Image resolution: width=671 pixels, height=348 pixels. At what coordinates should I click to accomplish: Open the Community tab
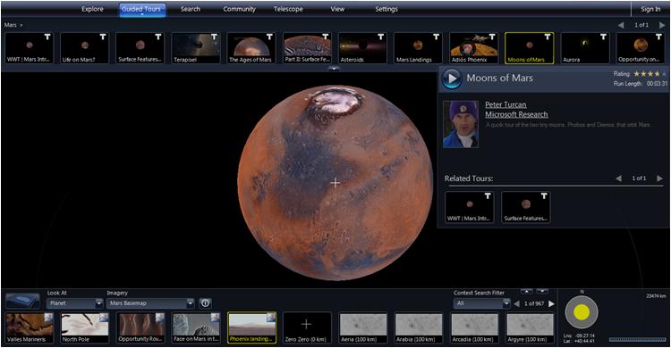click(x=239, y=9)
